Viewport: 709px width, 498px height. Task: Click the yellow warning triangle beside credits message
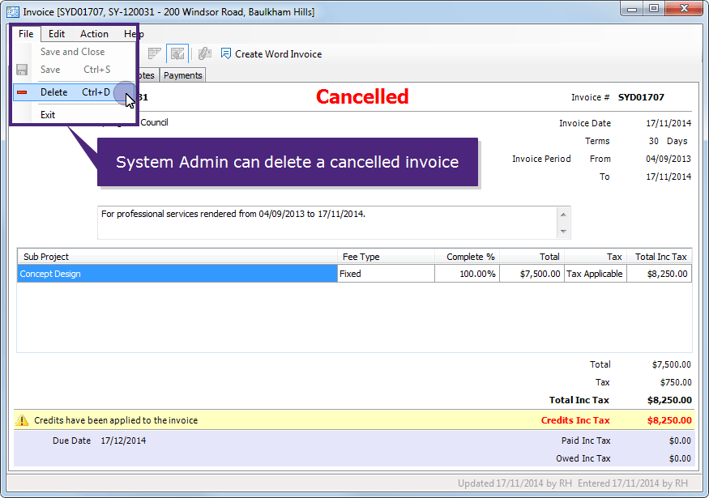[x=20, y=419]
